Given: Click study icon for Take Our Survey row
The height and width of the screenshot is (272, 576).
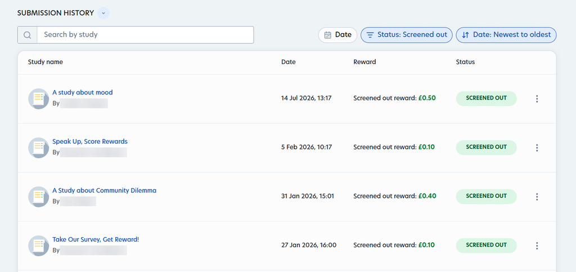Looking at the screenshot, I should (39, 246).
